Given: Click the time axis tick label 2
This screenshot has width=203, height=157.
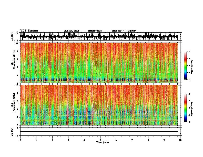Looking at the screenshot, I should pos(52,140).
